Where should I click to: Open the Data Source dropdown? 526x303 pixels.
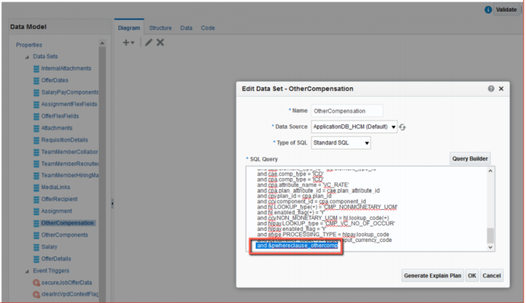(x=393, y=127)
